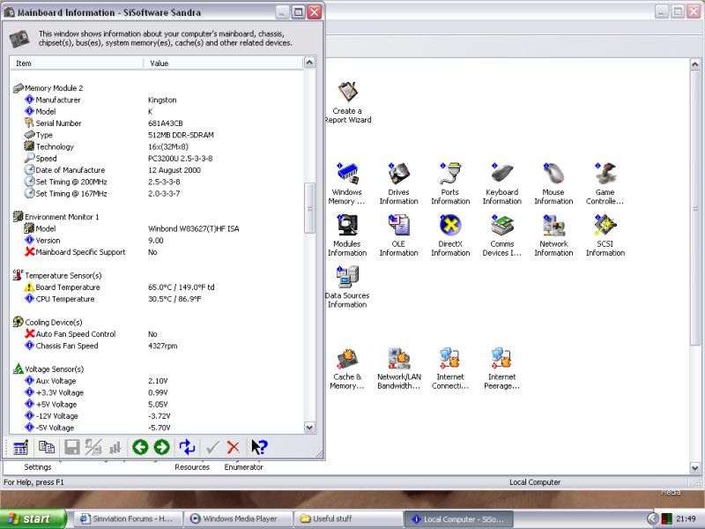The width and height of the screenshot is (705, 529).
Task: Launch the Create a Report Wizard
Action: [x=347, y=93]
